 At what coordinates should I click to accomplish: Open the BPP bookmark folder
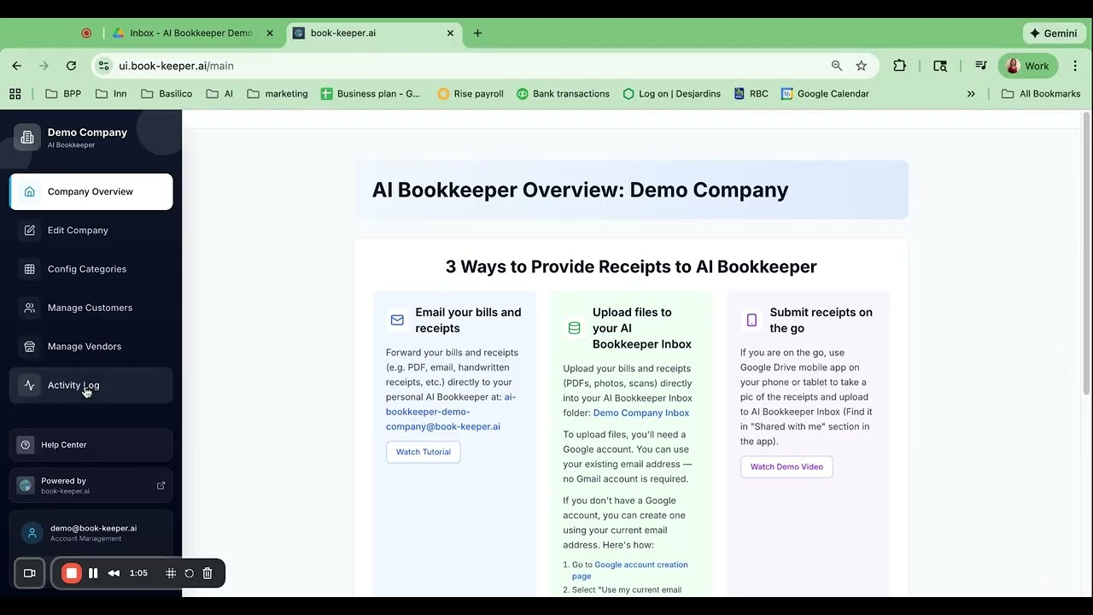63,94
